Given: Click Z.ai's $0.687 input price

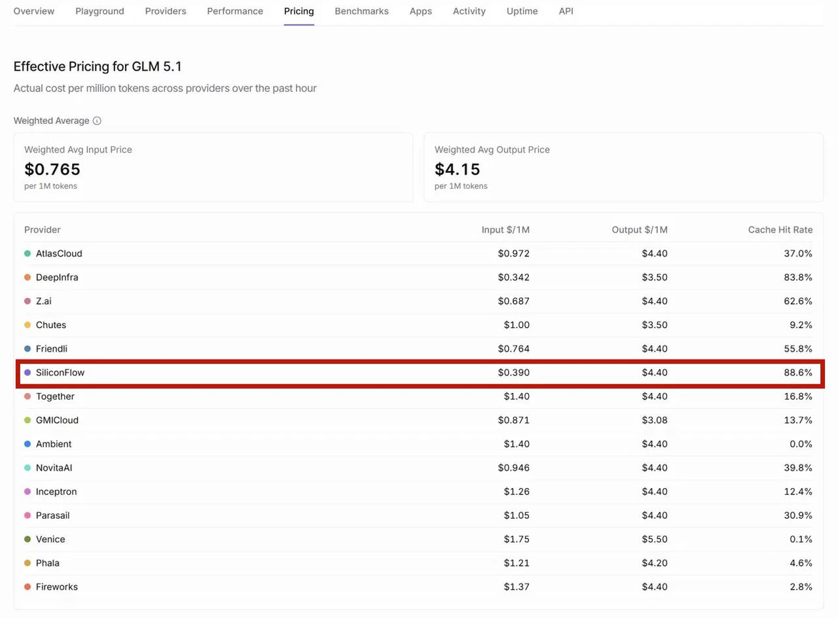Looking at the screenshot, I should [514, 301].
